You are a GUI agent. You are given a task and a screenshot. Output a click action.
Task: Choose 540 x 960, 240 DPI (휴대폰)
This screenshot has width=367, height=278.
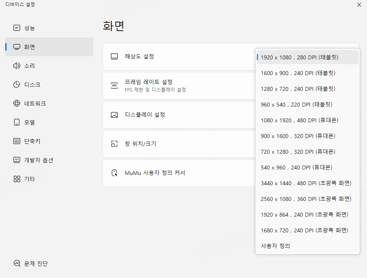tap(308, 168)
